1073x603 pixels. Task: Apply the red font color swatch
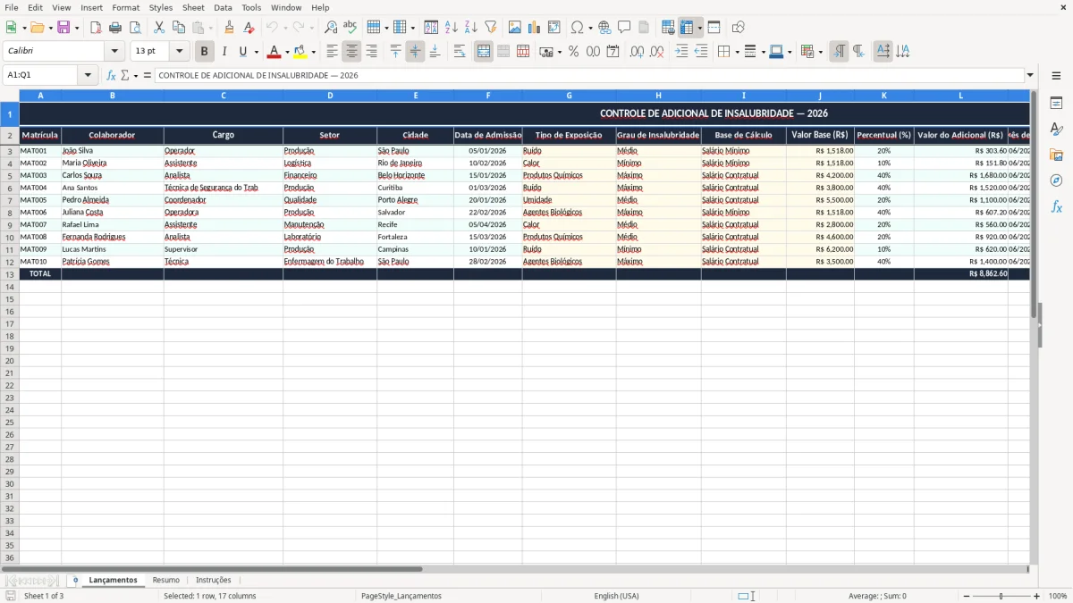275,52
